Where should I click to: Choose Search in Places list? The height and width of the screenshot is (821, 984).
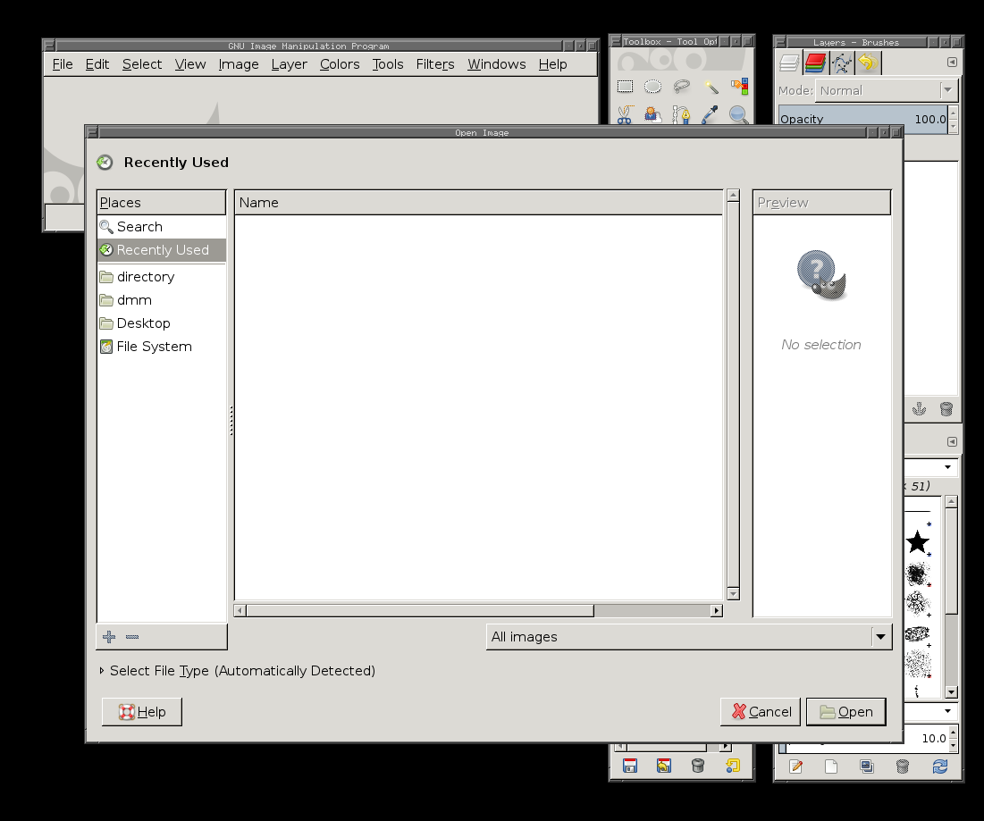click(x=161, y=226)
